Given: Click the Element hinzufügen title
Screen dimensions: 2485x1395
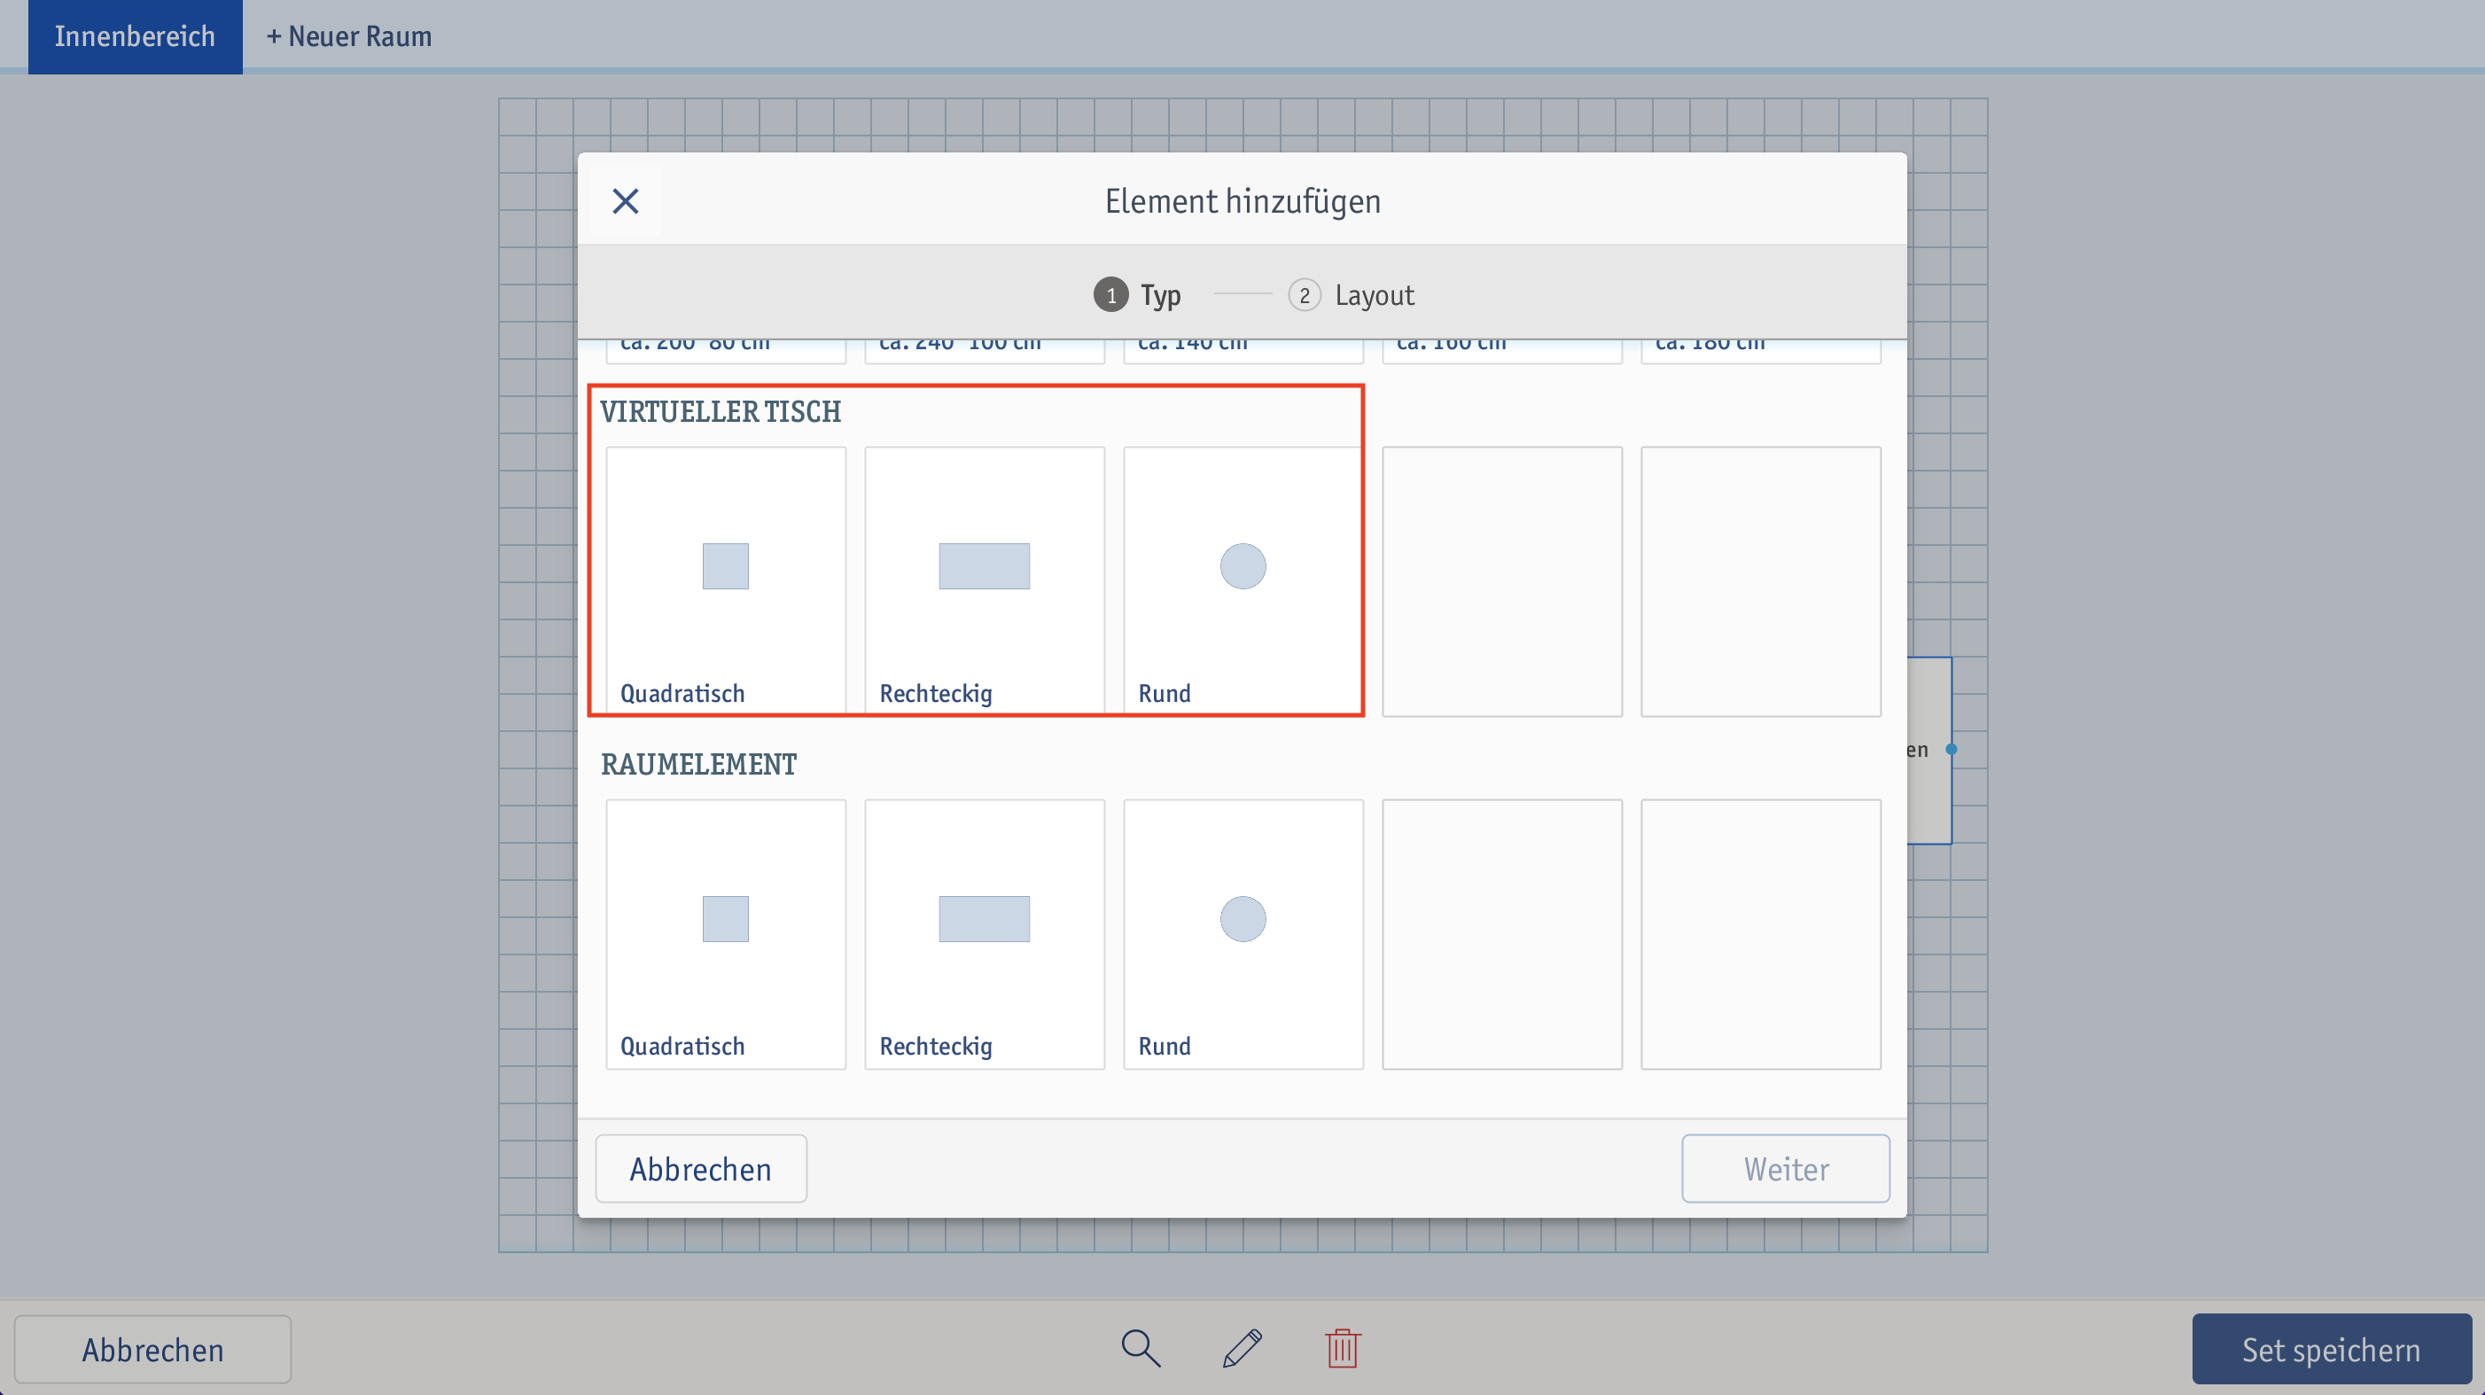Looking at the screenshot, I should (1242, 202).
